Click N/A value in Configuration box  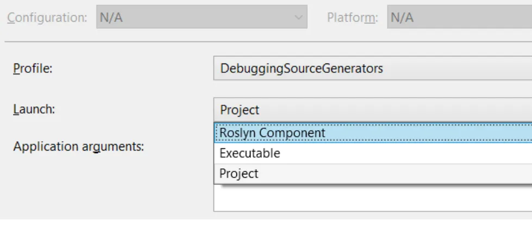coord(110,17)
